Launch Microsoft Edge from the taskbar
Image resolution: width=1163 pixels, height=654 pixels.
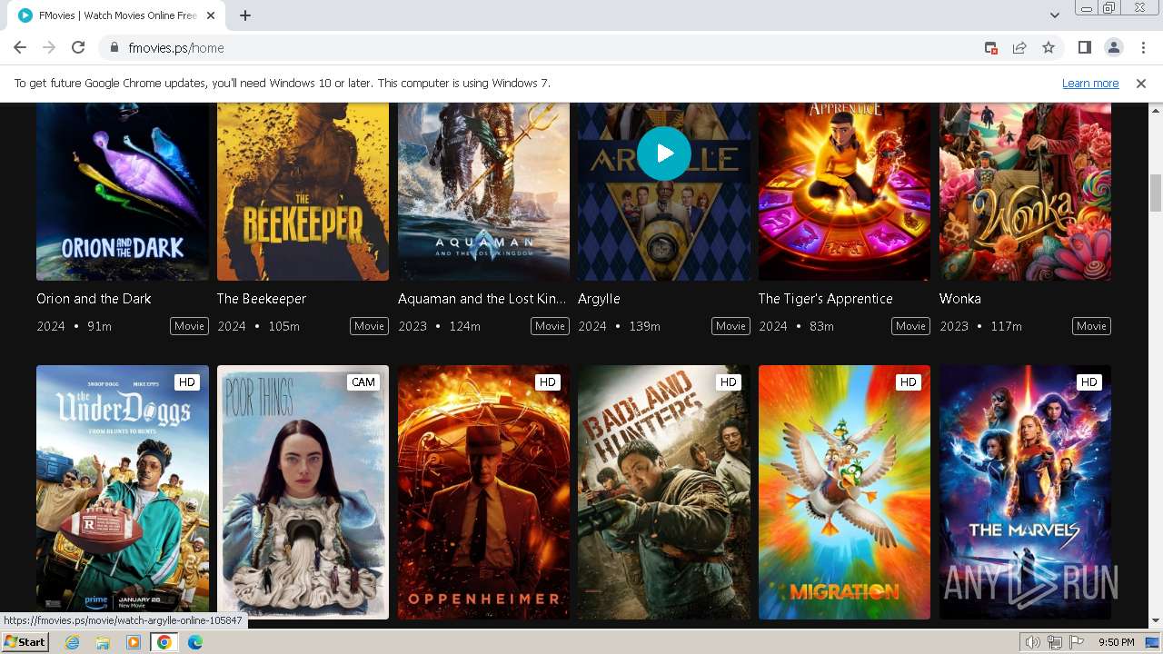[x=195, y=642]
